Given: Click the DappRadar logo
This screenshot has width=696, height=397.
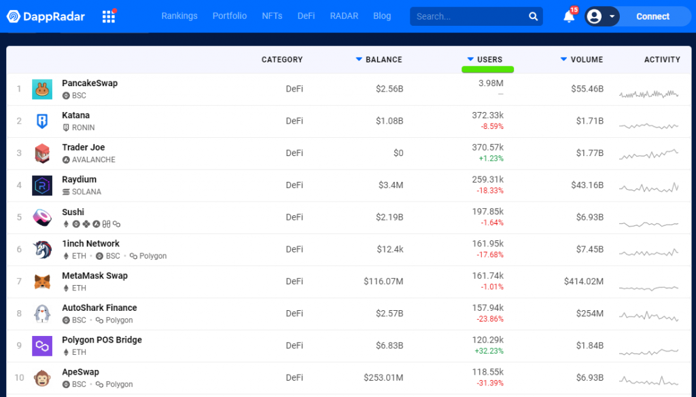Looking at the screenshot, I should click(46, 16).
